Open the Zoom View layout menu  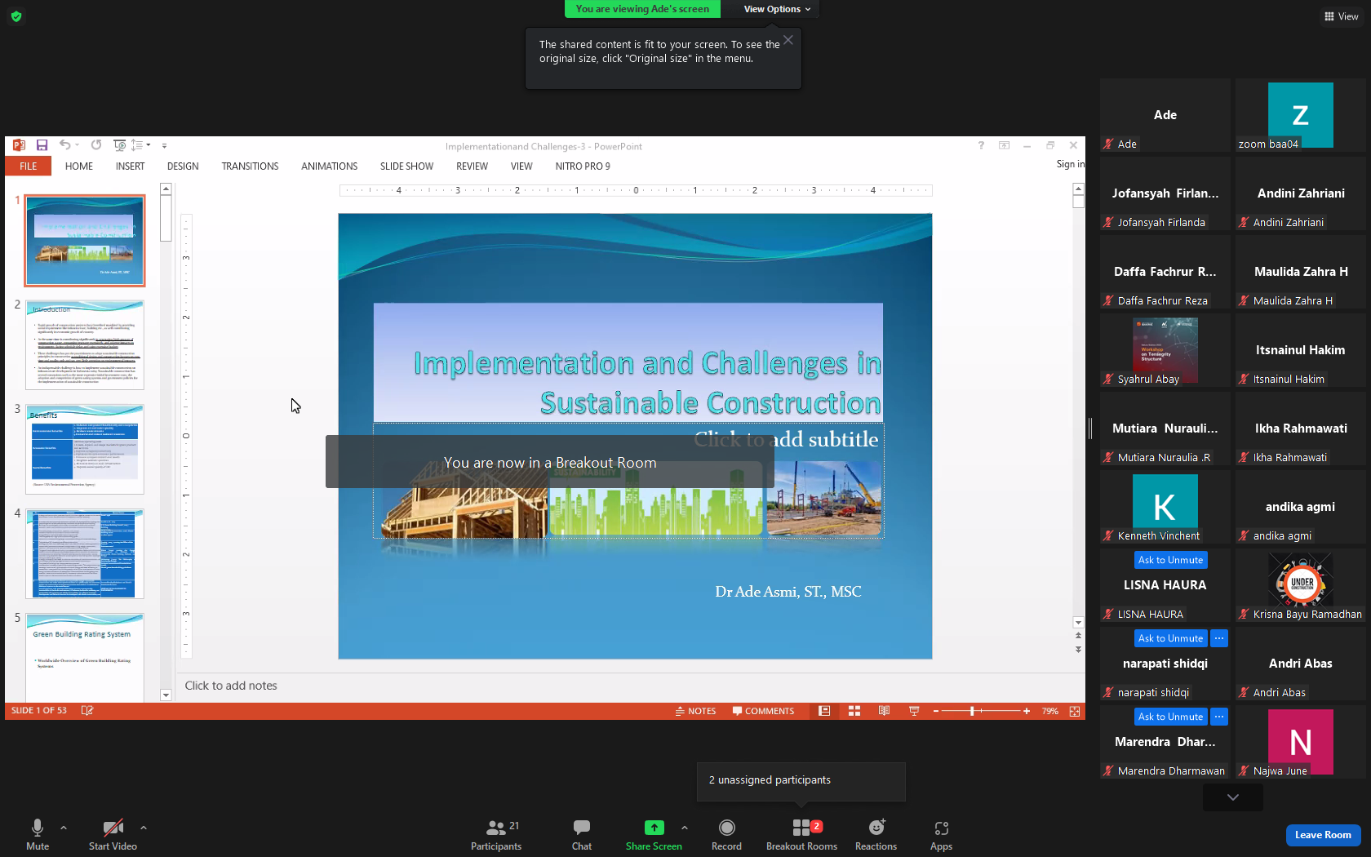[x=1341, y=16]
